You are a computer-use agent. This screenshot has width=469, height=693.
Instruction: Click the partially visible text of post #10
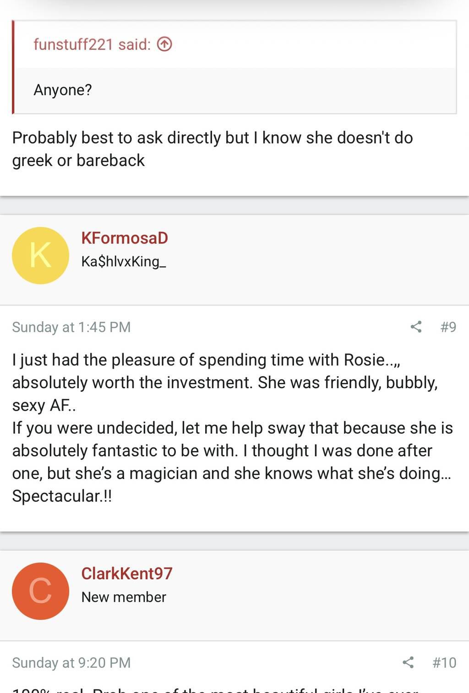coord(215,689)
